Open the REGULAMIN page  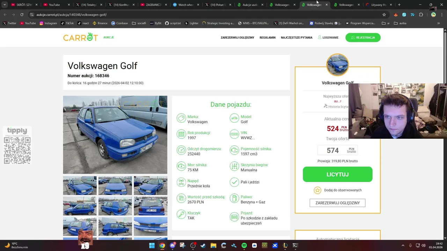coord(268,37)
